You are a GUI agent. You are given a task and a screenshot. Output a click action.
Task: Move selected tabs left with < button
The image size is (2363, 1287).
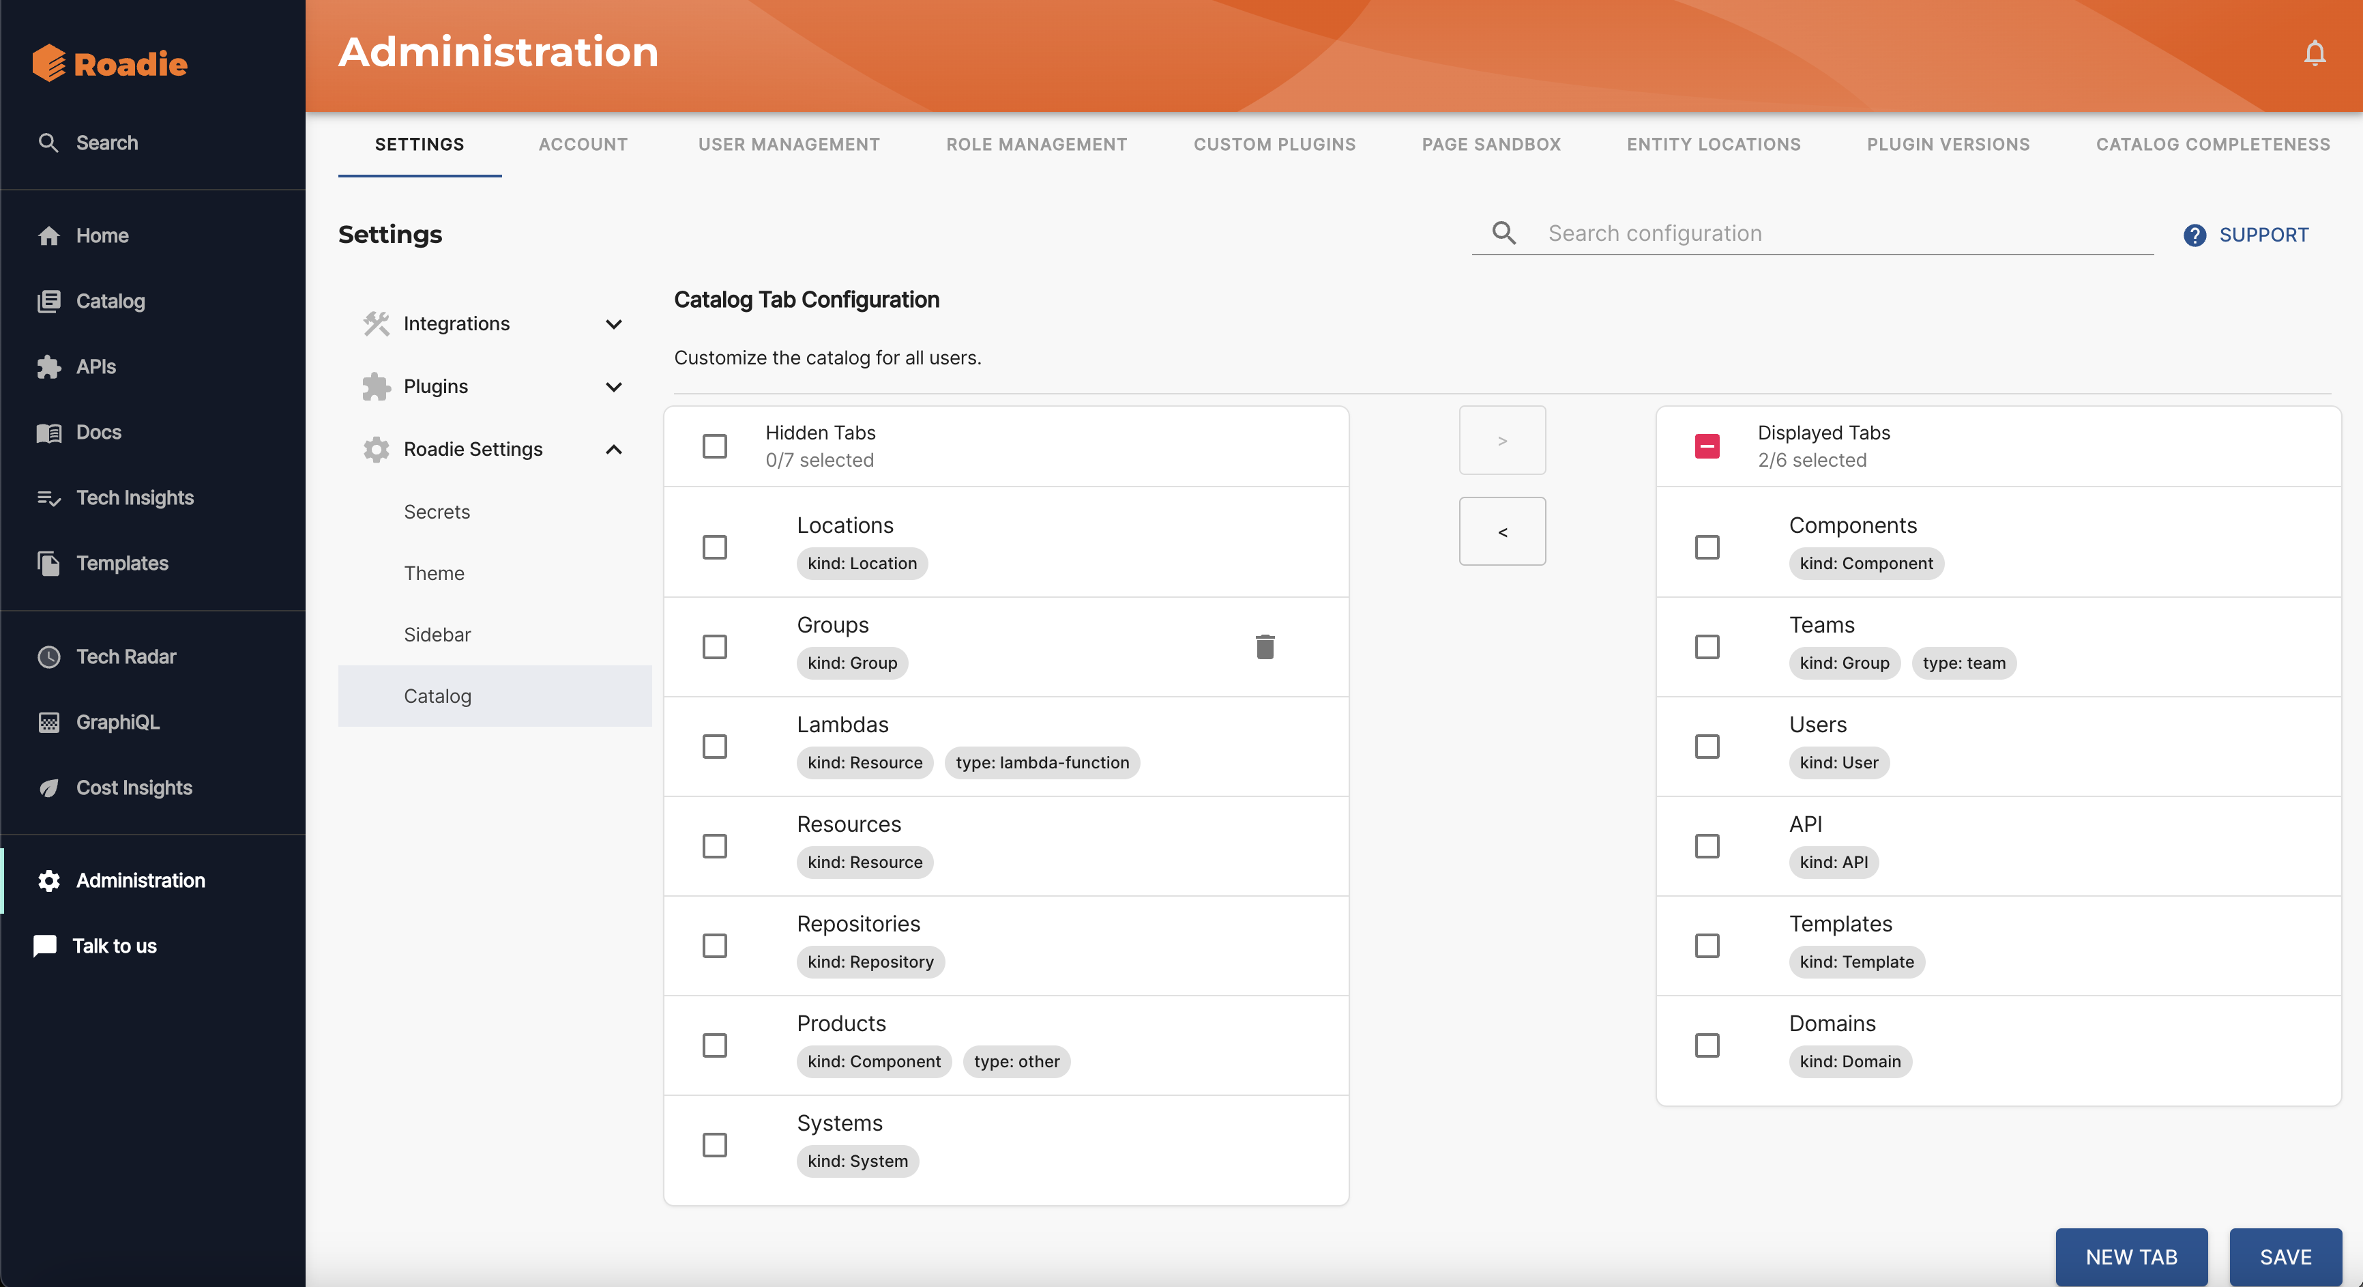tap(1501, 532)
